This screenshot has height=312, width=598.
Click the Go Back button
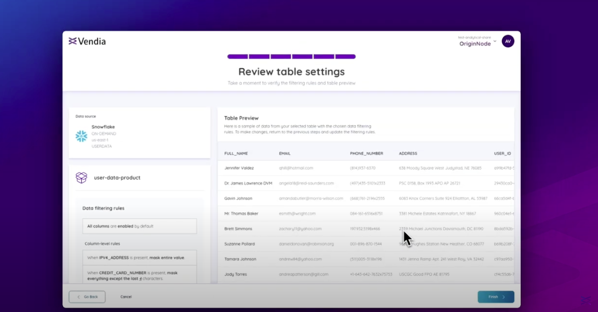87,297
